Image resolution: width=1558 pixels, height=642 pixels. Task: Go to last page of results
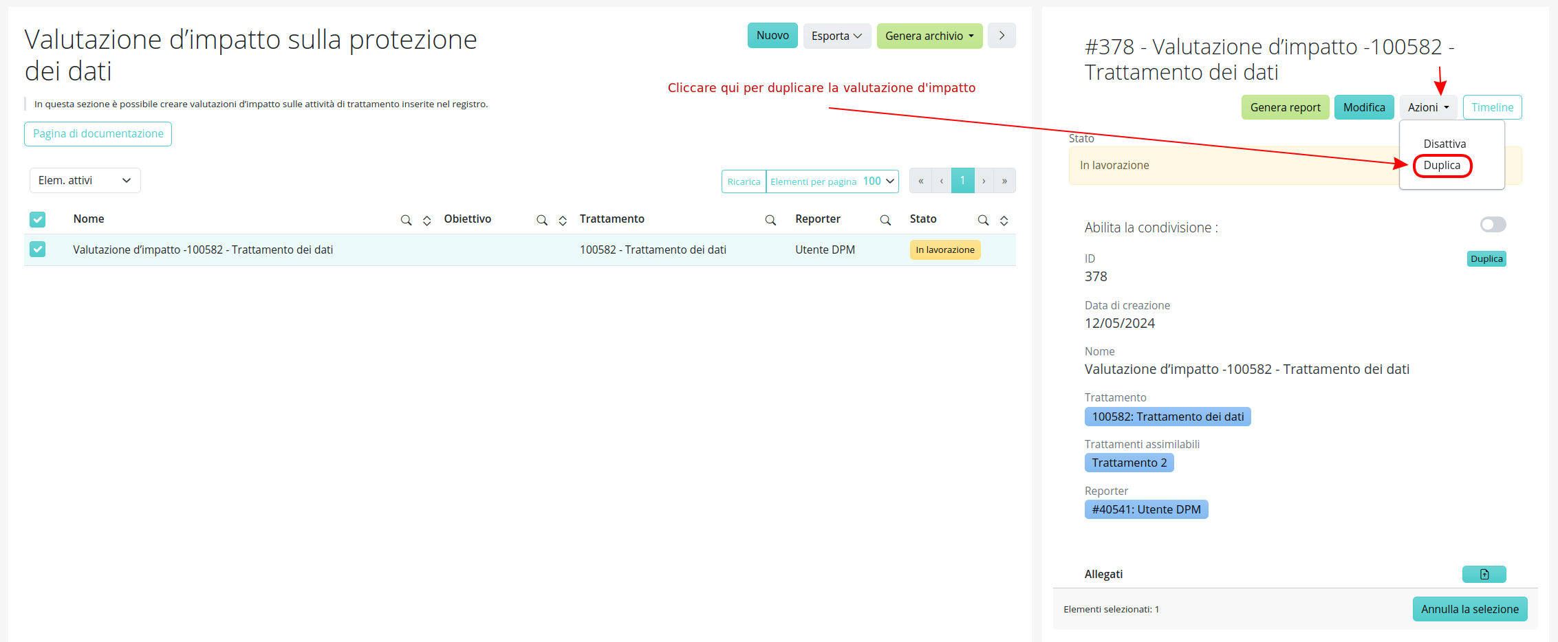click(1004, 181)
